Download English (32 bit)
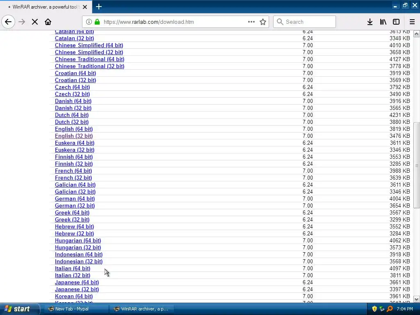Screen dimensions: 420x315 point(74,136)
